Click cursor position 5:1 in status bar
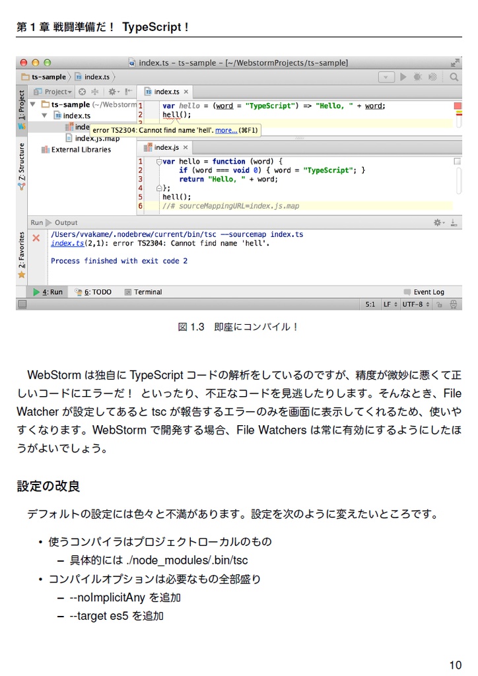 coord(370,304)
